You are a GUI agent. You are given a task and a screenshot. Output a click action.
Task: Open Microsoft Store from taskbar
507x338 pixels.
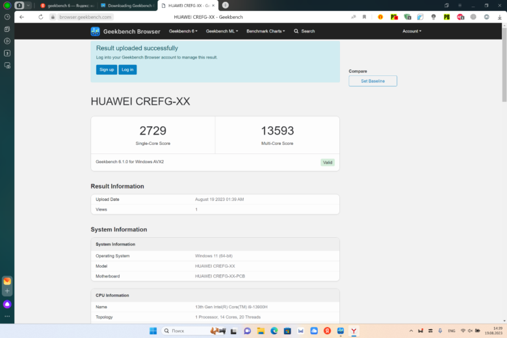(x=287, y=331)
